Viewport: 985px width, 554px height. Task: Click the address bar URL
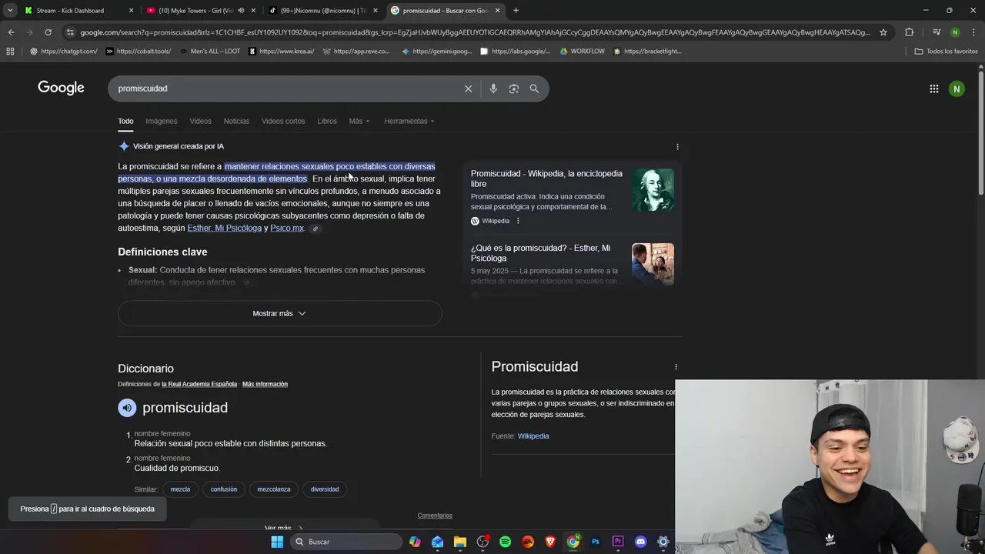click(x=475, y=32)
